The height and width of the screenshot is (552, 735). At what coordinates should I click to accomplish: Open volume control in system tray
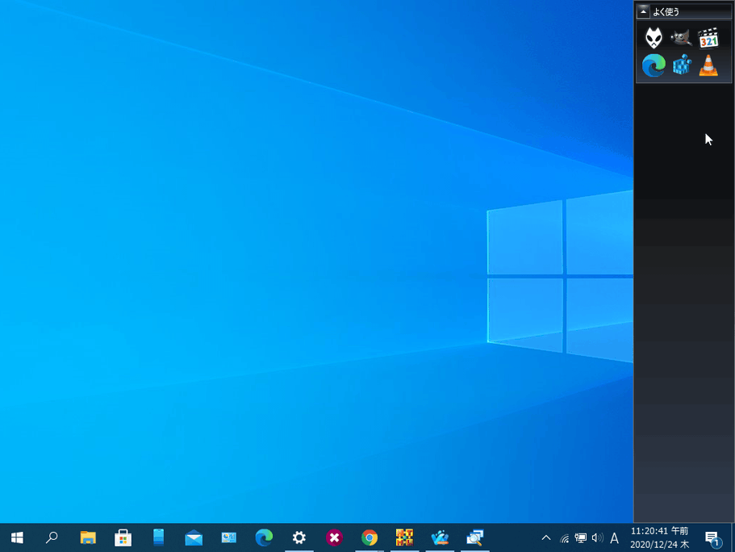click(x=598, y=538)
